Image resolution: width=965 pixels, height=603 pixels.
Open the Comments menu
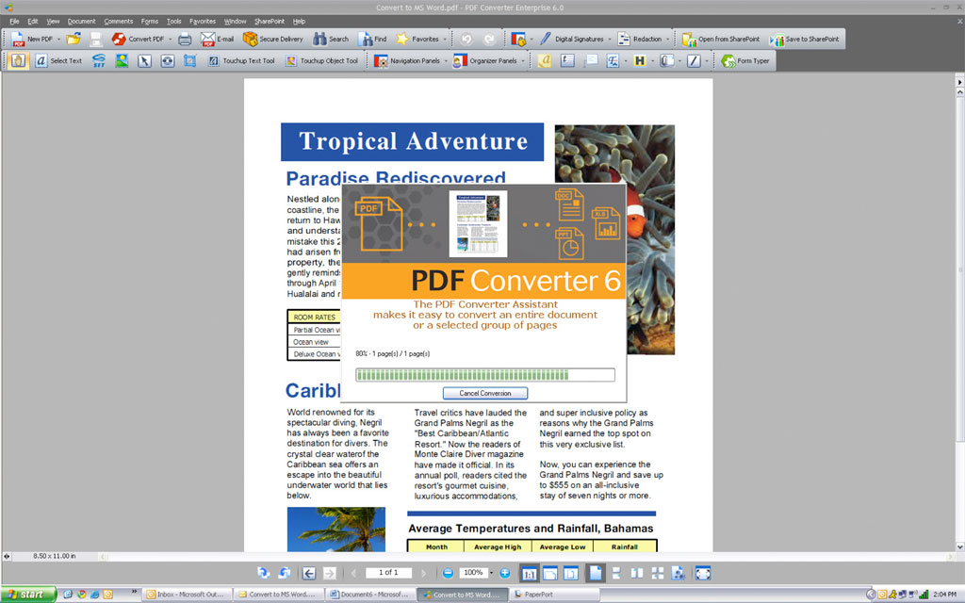click(x=118, y=21)
